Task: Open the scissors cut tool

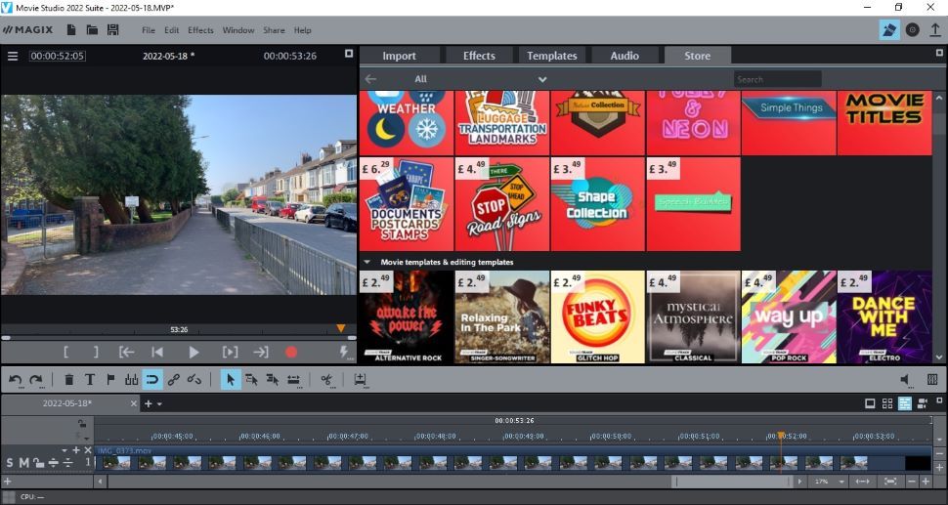Action: coord(326,380)
